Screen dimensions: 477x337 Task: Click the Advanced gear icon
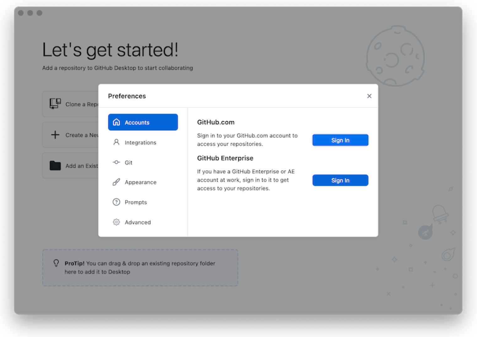[116, 222]
